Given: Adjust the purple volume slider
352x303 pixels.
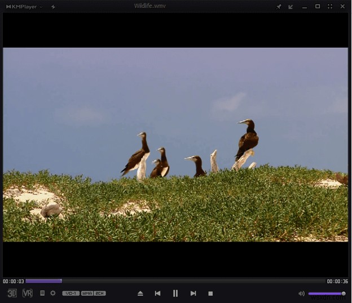Looking at the screenshot, I should click(326, 293).
